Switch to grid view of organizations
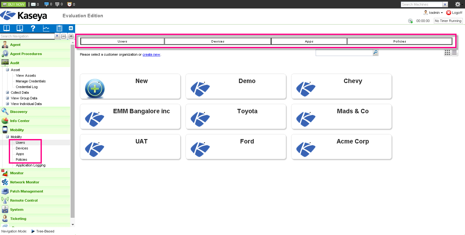465x235 pixels. pos(447,53)
